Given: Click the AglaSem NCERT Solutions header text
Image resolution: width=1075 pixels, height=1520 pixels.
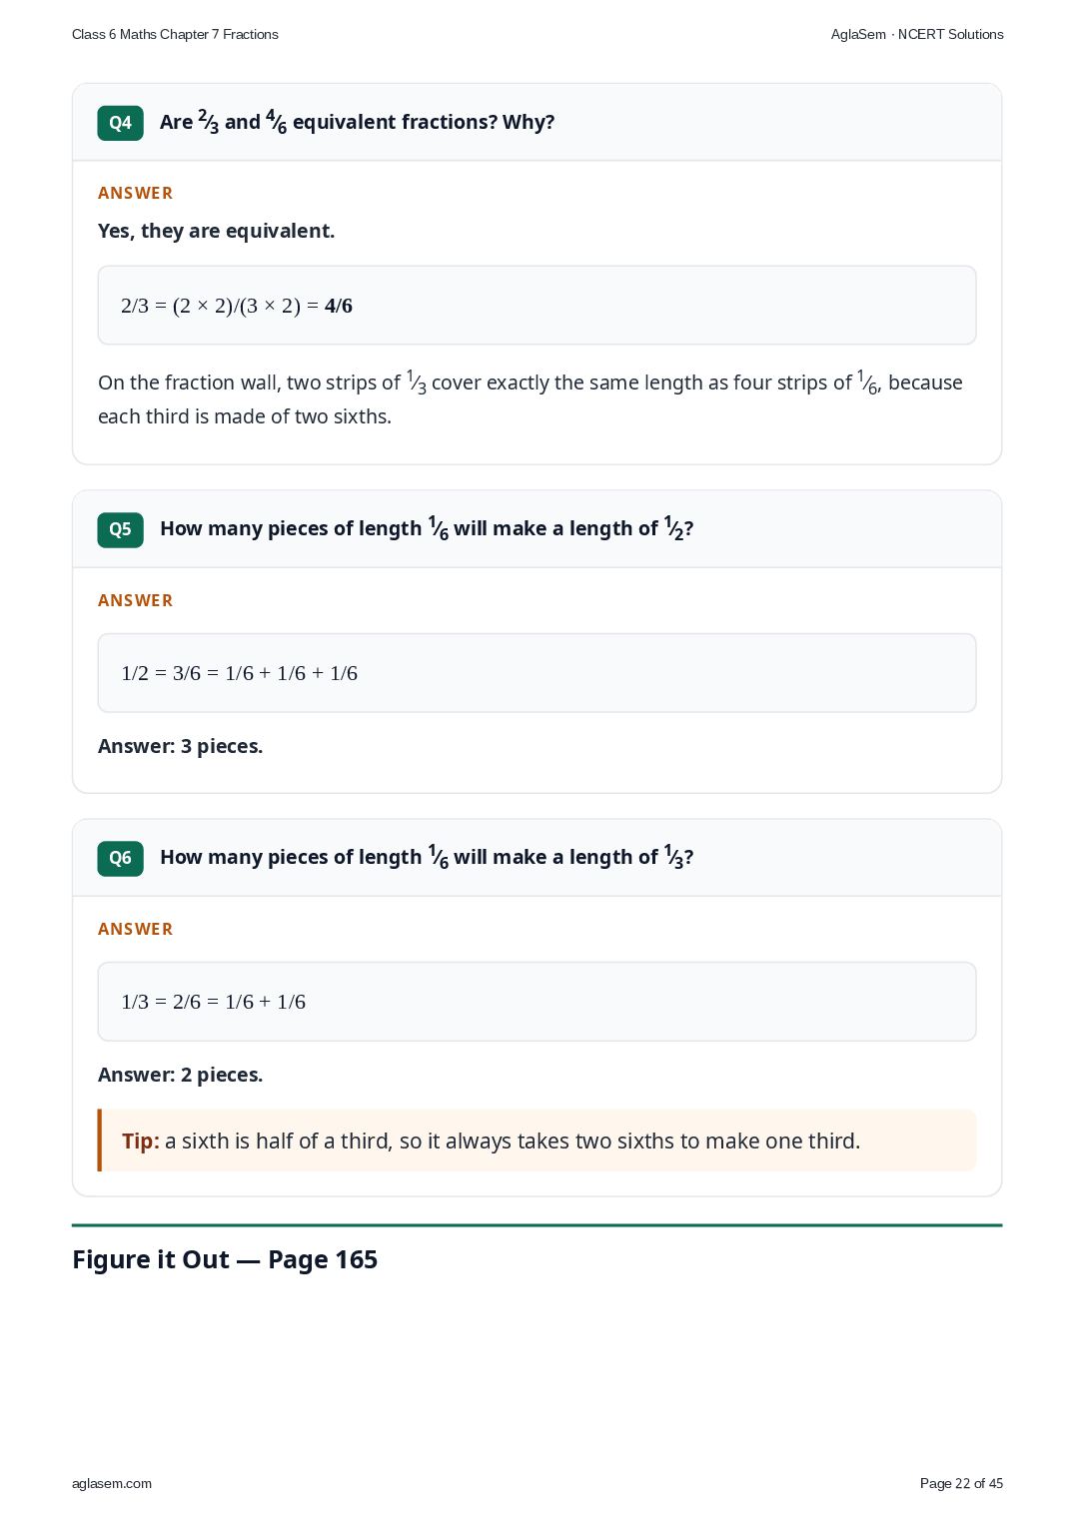Looking at the screenshot, I should [917, 34].
